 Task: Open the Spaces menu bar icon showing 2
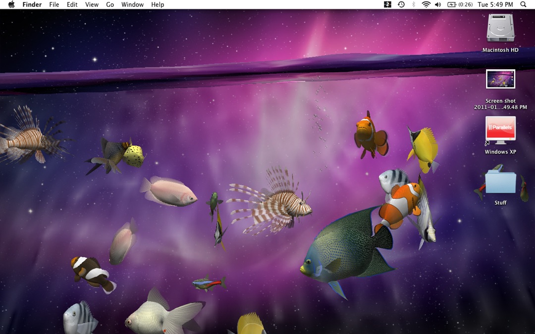pyautogui.click(x=387, y=4)
